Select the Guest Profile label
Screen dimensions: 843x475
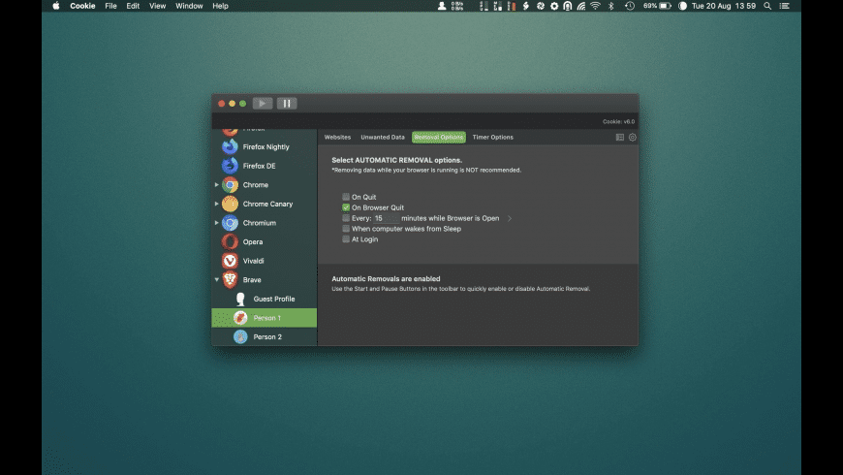274,299
